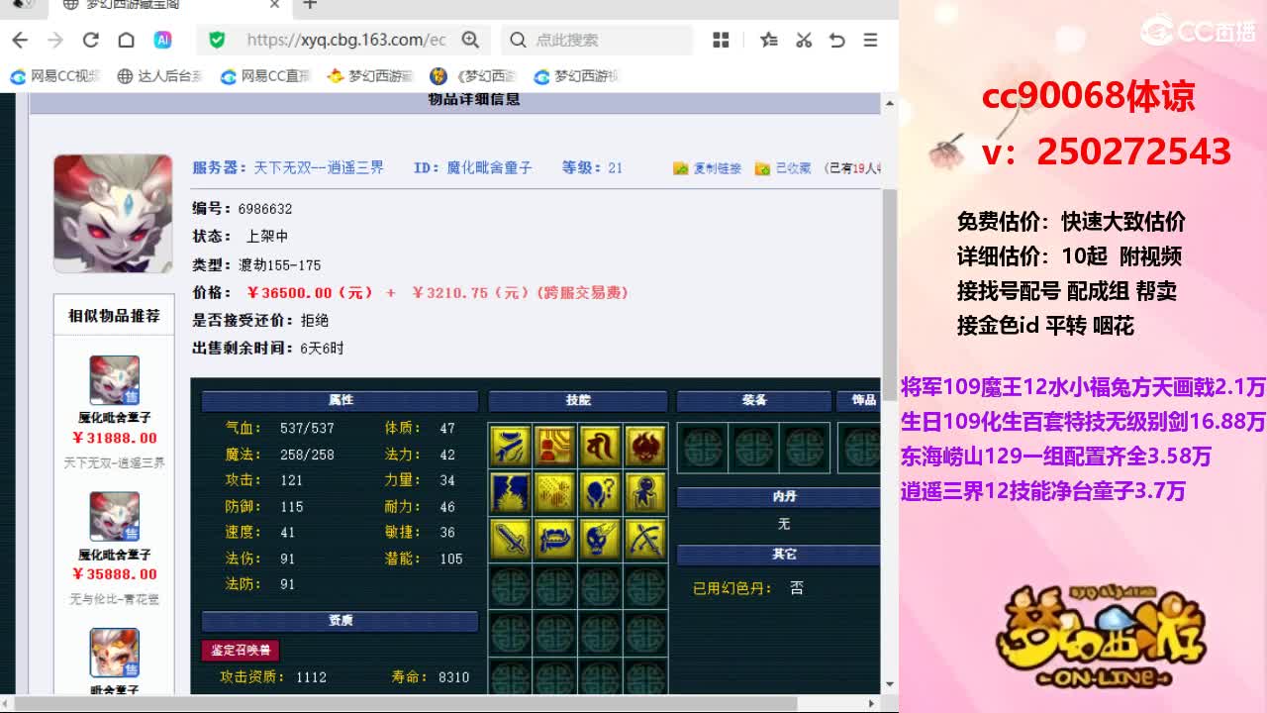1267x713 pixels.
Task: Click the 资质 aptitude panel header
Action: pyautogui.click(x=341, y=621)
